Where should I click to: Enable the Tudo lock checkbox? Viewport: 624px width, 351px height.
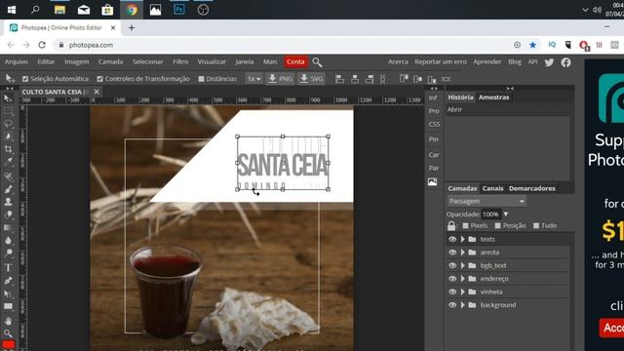(536, 225)
